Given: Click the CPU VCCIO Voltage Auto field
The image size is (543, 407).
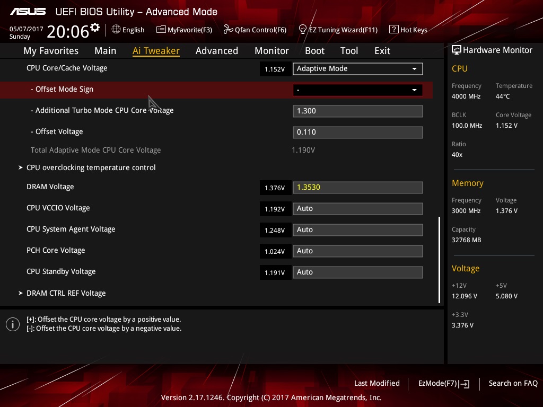Looking at the screenshot, I should (358, 209).
